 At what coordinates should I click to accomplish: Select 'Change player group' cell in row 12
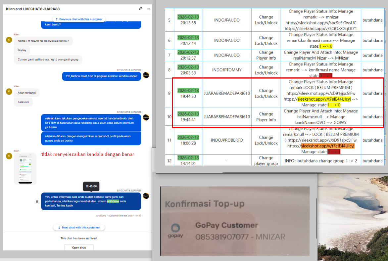pos(266,161)
